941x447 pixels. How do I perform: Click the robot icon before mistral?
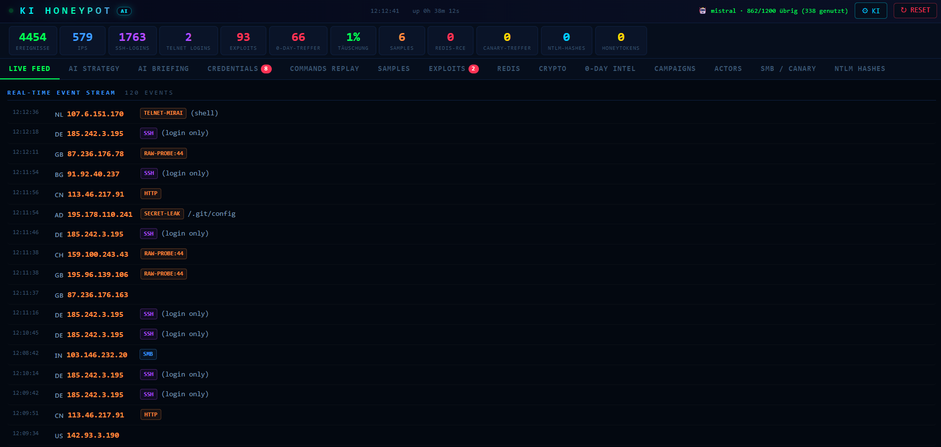pos(702,11)
